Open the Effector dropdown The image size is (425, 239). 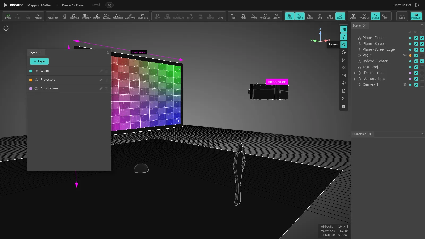coord(86,16)
